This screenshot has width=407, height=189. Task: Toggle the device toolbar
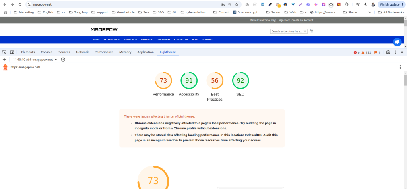[x=12, y=52]
